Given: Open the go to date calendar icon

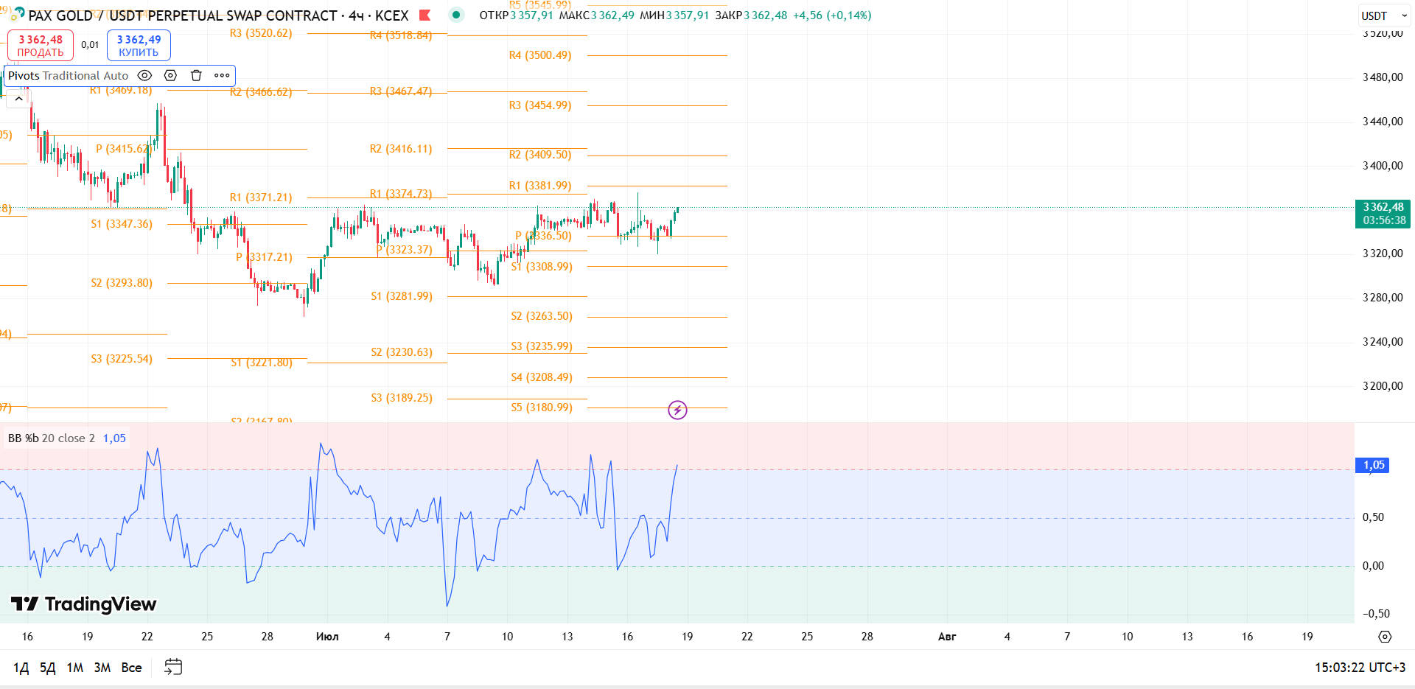Looking at the screenshot, I should click(x=173, y=667).
